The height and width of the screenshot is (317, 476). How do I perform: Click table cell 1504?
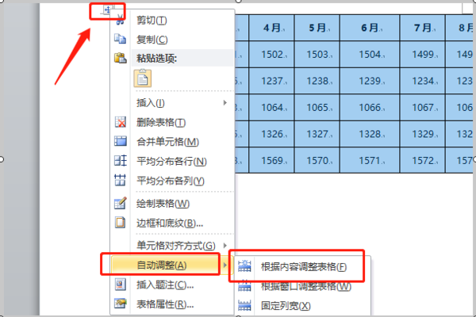[x=370, y=55]
